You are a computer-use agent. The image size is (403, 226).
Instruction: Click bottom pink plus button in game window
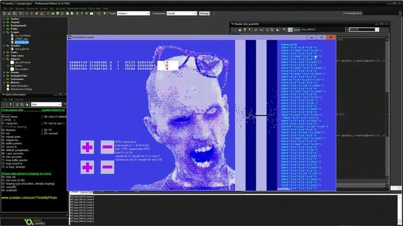(x=87, y=167)
